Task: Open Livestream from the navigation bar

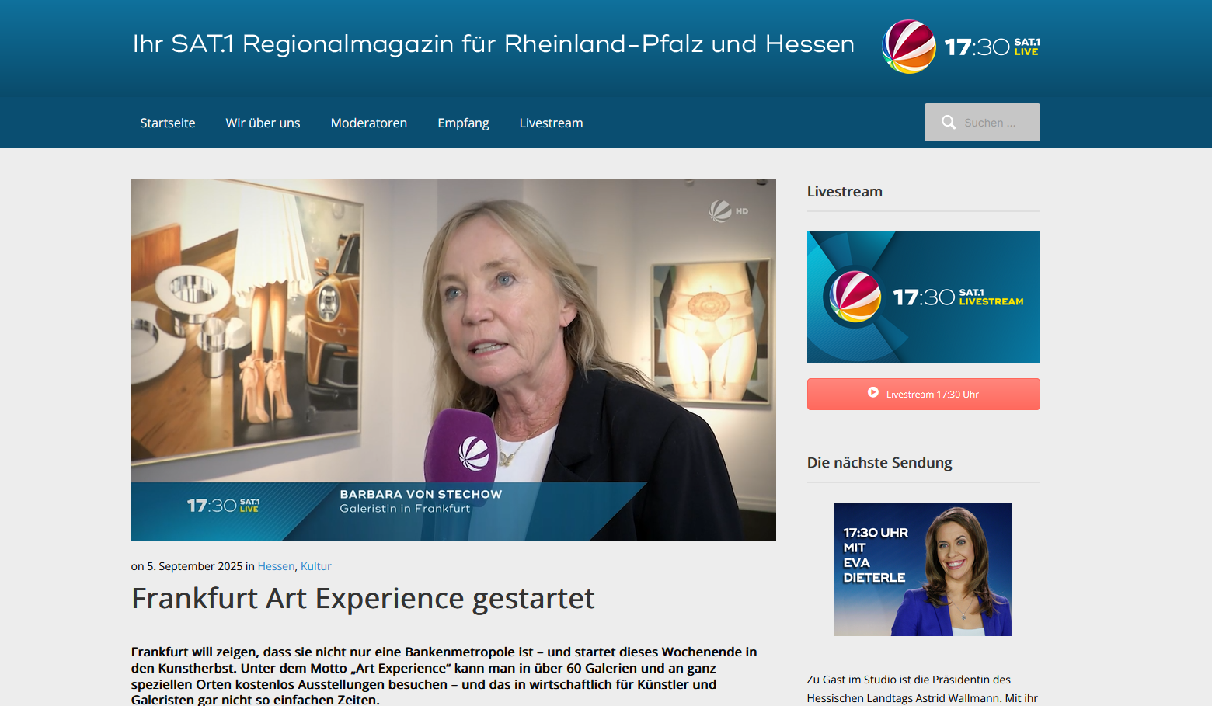Action: pos(551,123)
